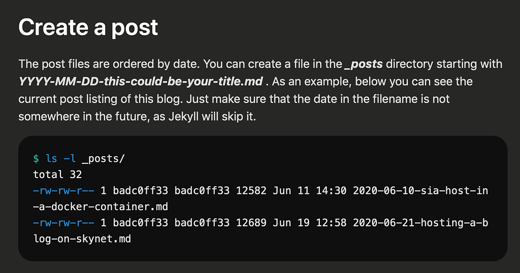Click the '-l' flag in the command
Viewport: 520px width, 273px height.
click(x=70, y=158)
